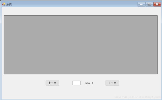Click the 下一页 button
This screenshot has height=100, width=162.
112,83
